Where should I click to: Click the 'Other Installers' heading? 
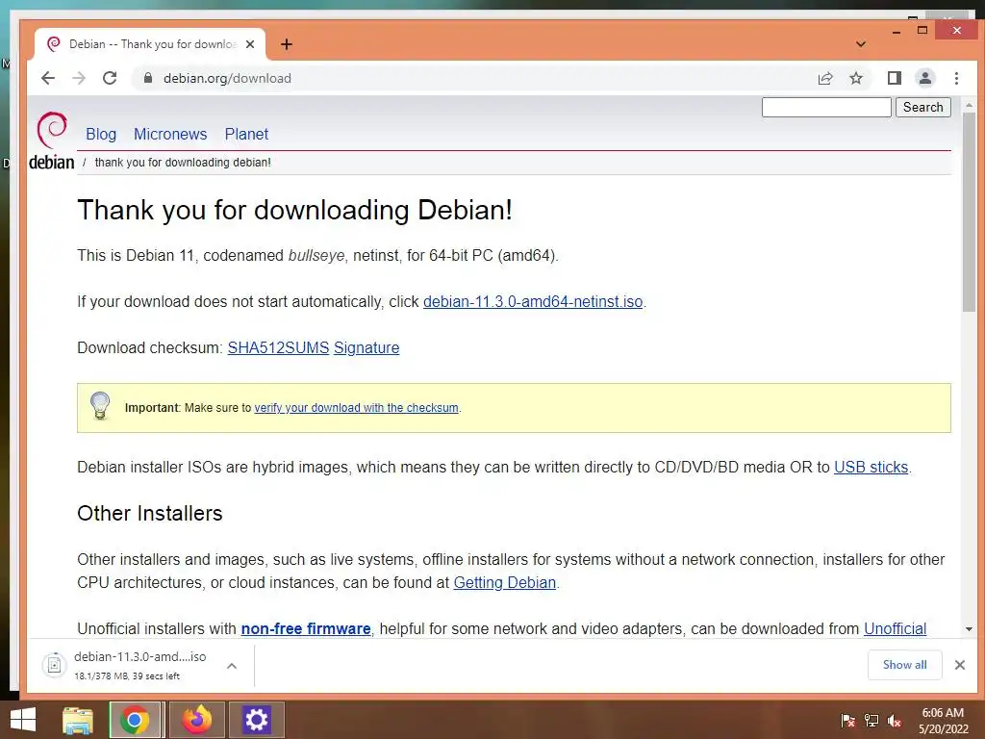coord(149,514)
